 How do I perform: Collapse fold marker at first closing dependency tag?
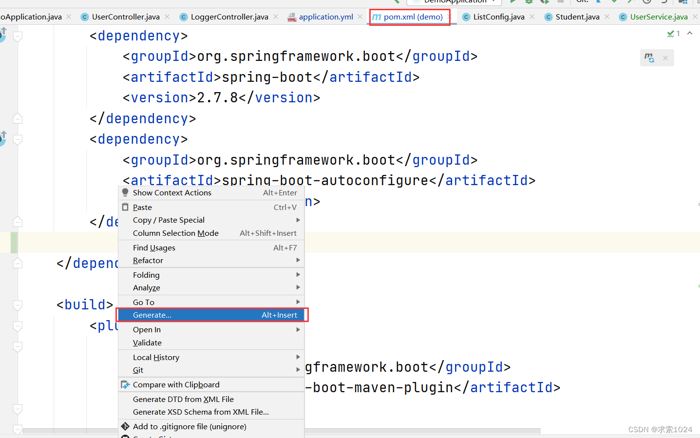(x=18, y=118)
